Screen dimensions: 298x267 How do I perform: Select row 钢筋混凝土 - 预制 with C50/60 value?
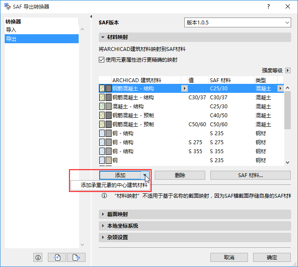[191, 125]
